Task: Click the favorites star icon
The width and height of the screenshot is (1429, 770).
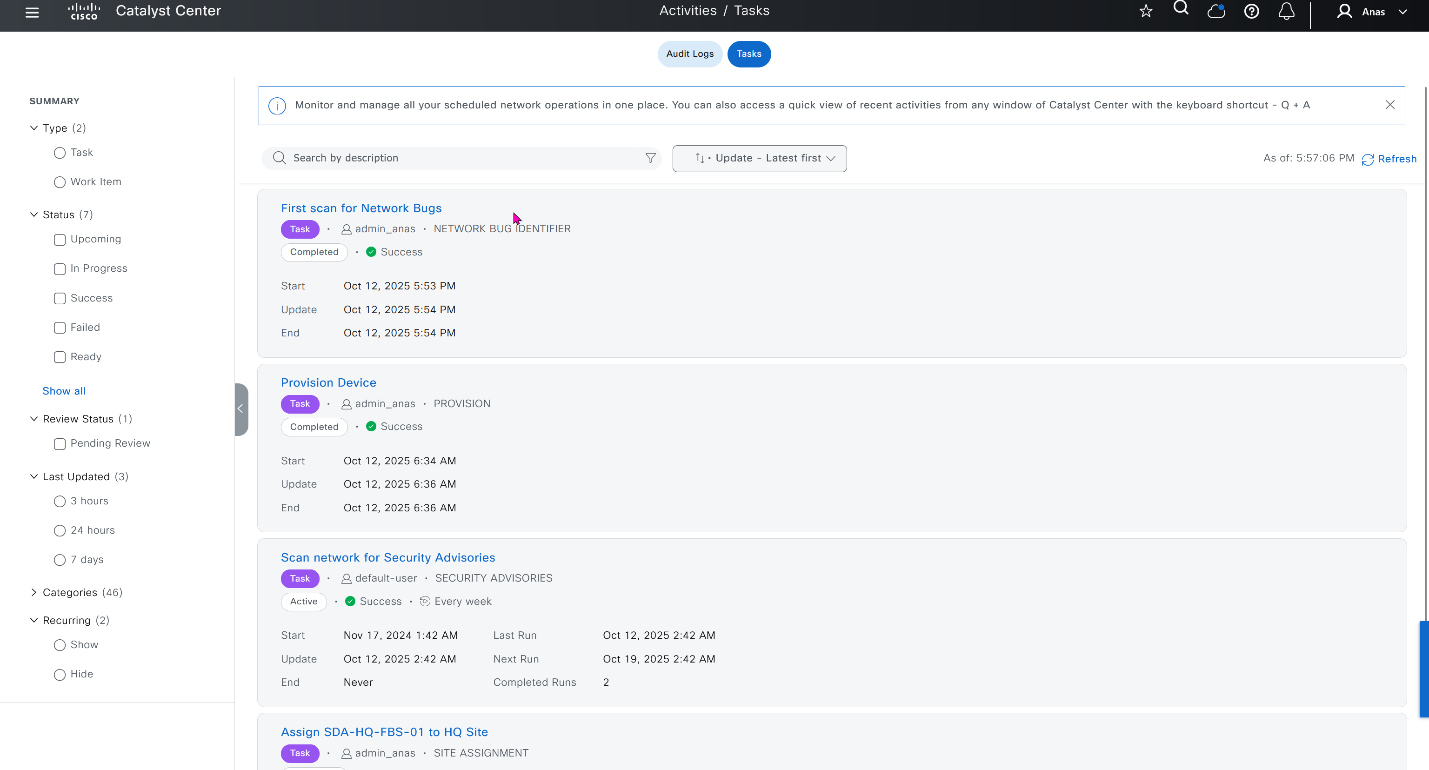Action: coord(1146,11)
